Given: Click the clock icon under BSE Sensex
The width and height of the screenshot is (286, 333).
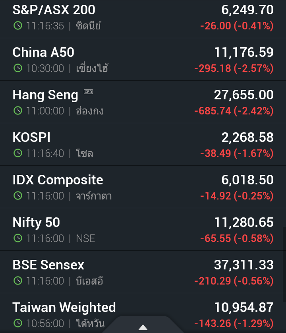Looking at the screenshot, I should [x=17, y=281].
